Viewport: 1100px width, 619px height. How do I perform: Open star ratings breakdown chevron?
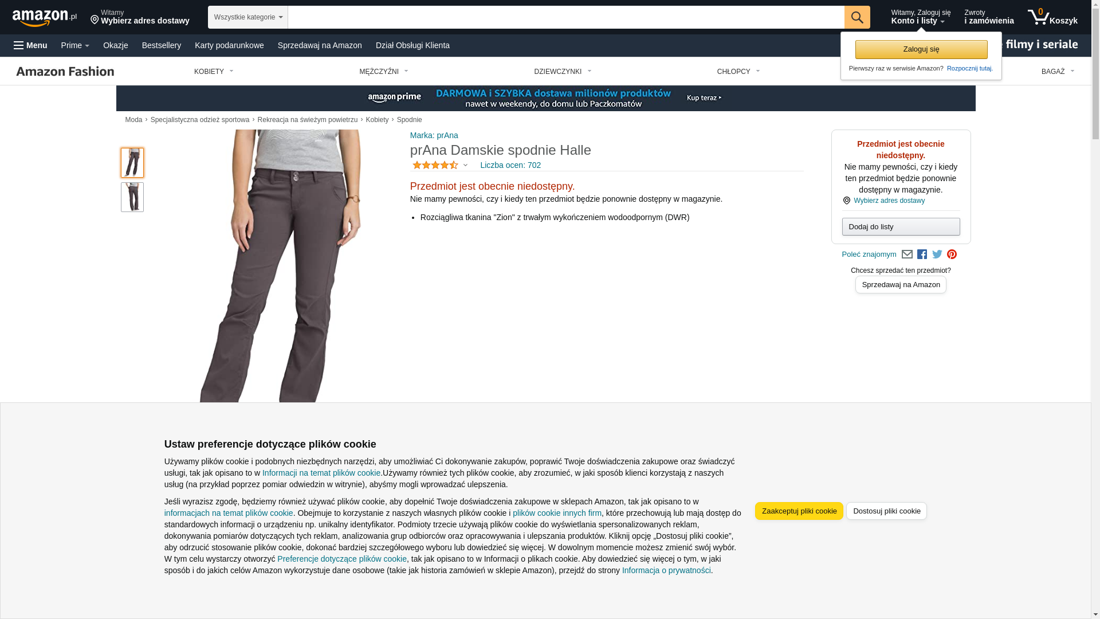tap(465, 165)
